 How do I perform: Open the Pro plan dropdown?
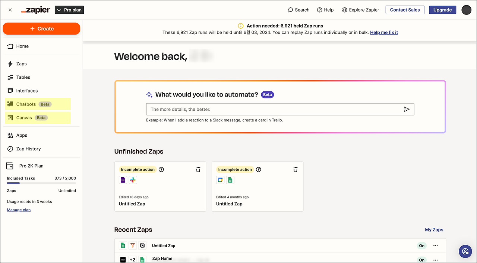pyautogui.click(x=69, y=10)
